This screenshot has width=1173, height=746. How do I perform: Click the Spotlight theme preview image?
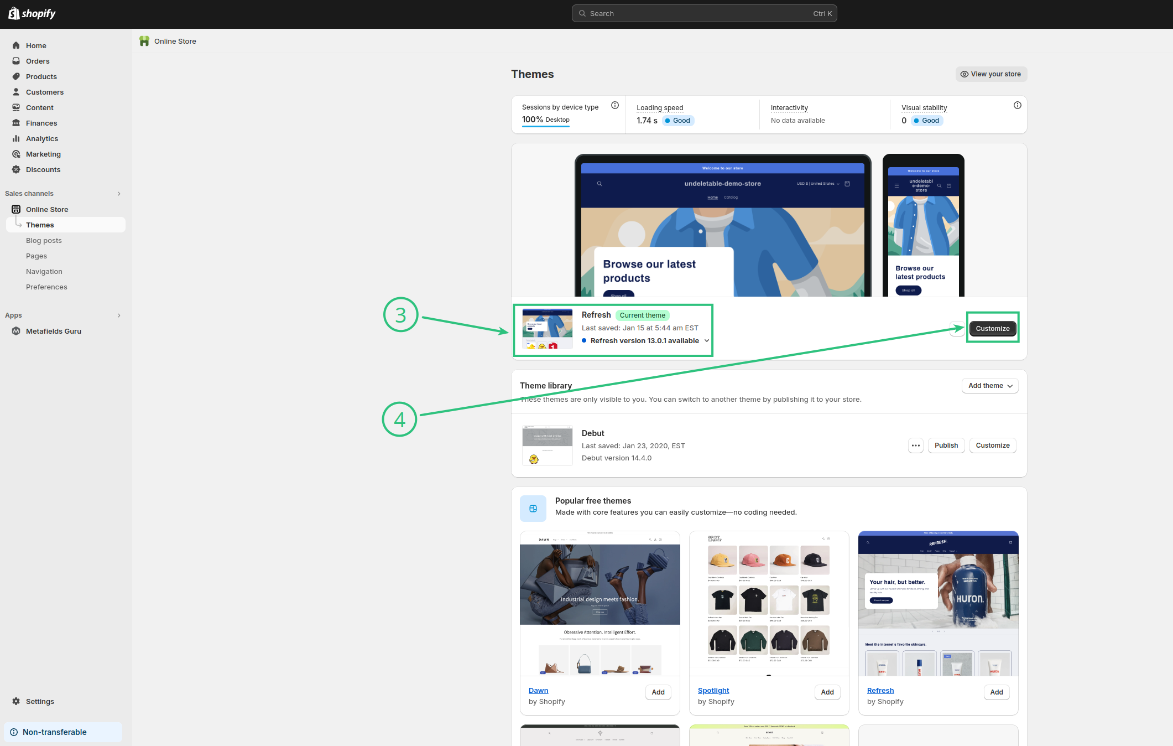[x=769, y=604]
